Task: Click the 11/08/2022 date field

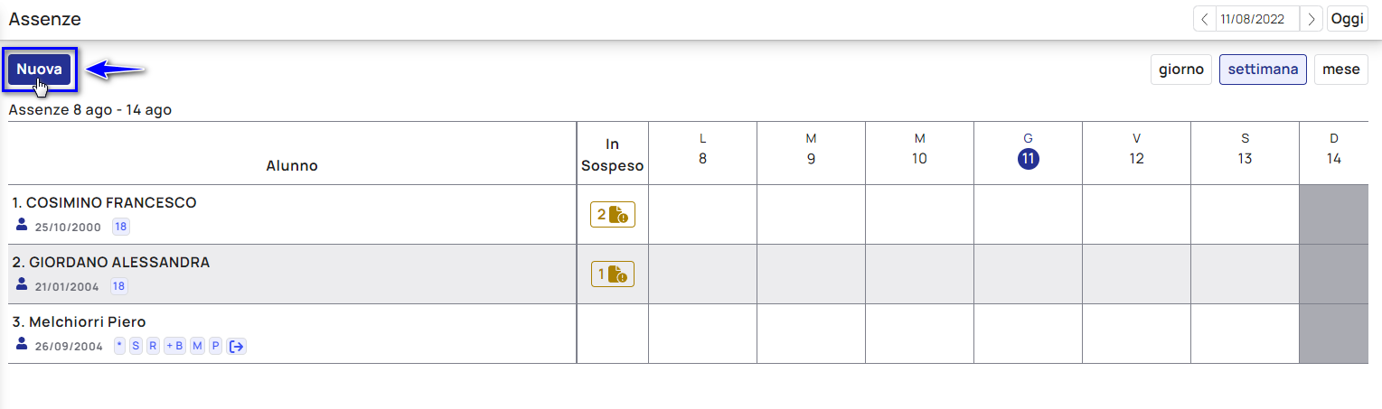Action: (1258, 19)
